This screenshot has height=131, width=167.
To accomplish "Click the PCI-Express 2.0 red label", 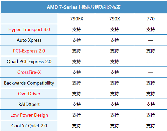I will point(29,51).
